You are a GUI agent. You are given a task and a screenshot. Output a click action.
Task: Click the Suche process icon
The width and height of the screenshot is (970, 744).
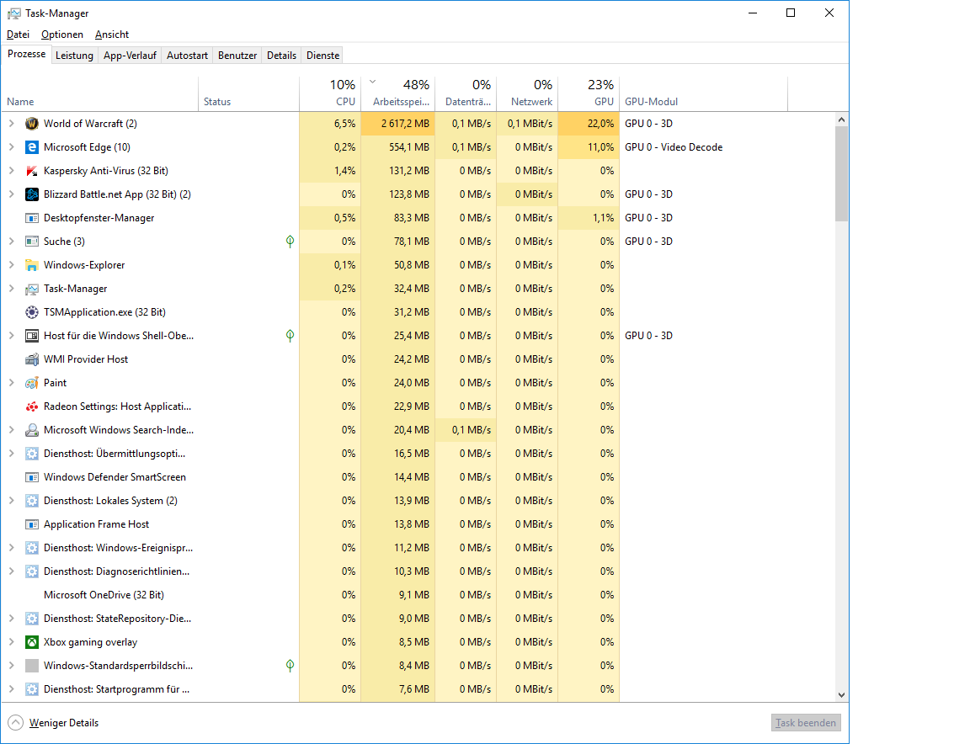[31, 242]
